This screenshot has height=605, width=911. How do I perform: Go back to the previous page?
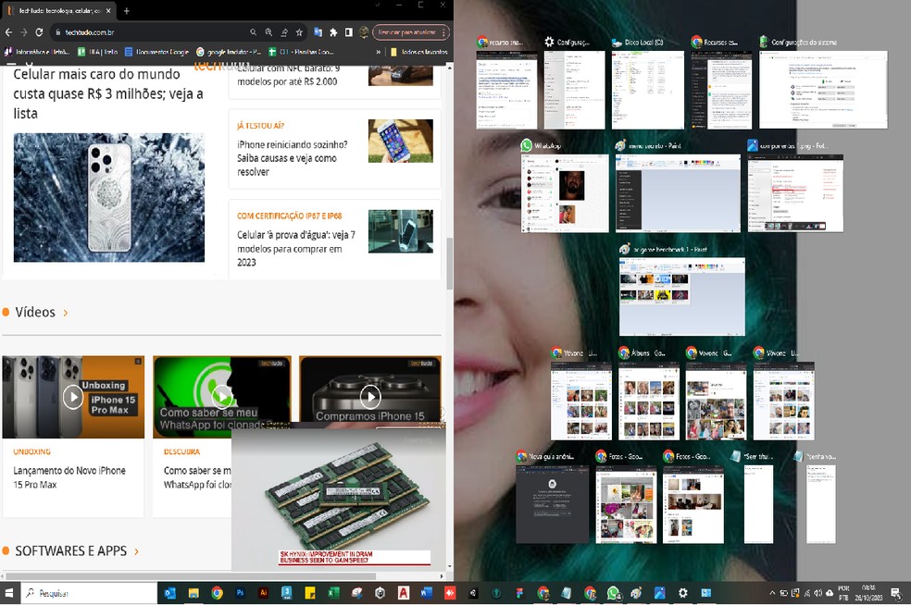9,32
